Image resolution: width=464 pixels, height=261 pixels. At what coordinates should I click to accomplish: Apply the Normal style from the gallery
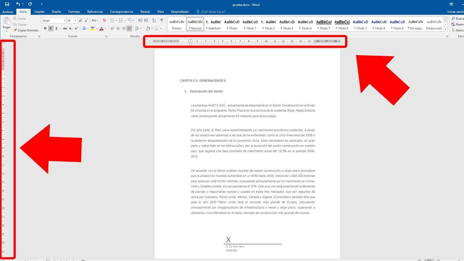(195, 25)
